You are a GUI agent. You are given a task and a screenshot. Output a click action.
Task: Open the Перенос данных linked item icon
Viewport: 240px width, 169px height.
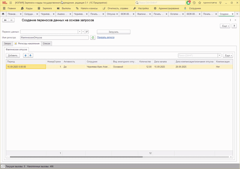coord(87,32)
